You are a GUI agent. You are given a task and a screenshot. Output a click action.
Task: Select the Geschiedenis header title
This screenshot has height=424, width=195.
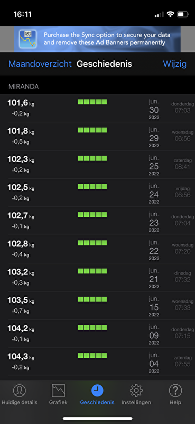[105, 64]
